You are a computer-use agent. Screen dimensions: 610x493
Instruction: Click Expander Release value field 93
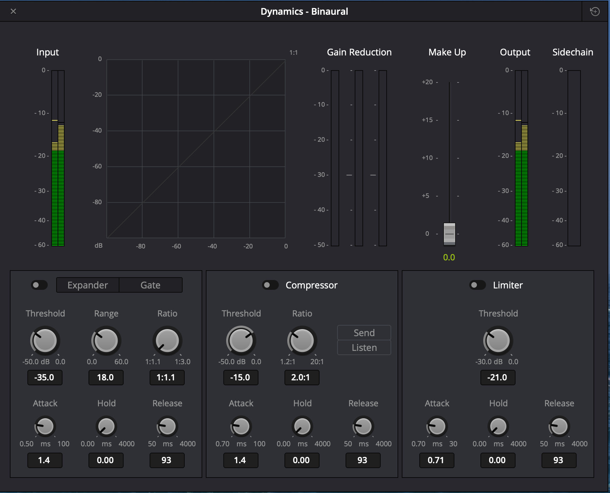click(167, 460)
